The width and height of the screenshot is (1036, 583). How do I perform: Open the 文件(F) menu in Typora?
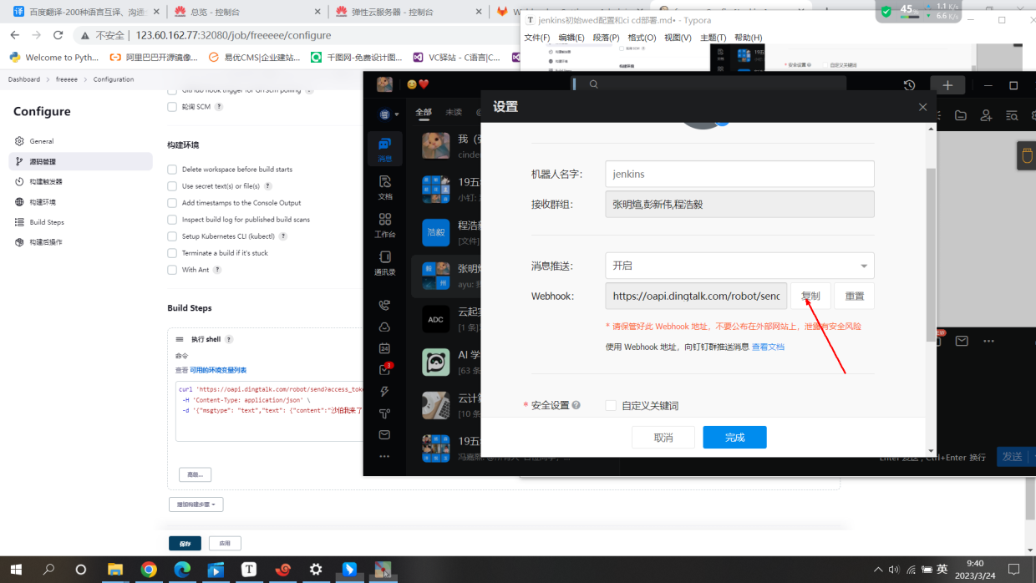click(537, 38)
